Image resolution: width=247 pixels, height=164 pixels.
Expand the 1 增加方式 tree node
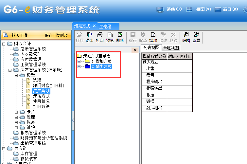79,61
